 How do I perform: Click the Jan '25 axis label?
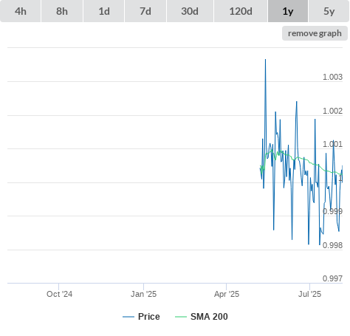tap(143, 294)
